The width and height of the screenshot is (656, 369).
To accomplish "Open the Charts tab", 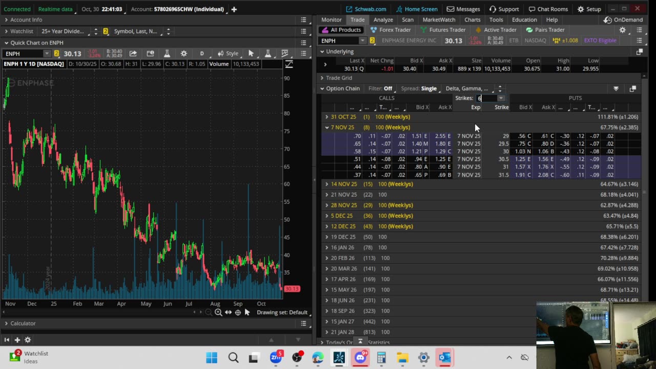I will point(472,20).
